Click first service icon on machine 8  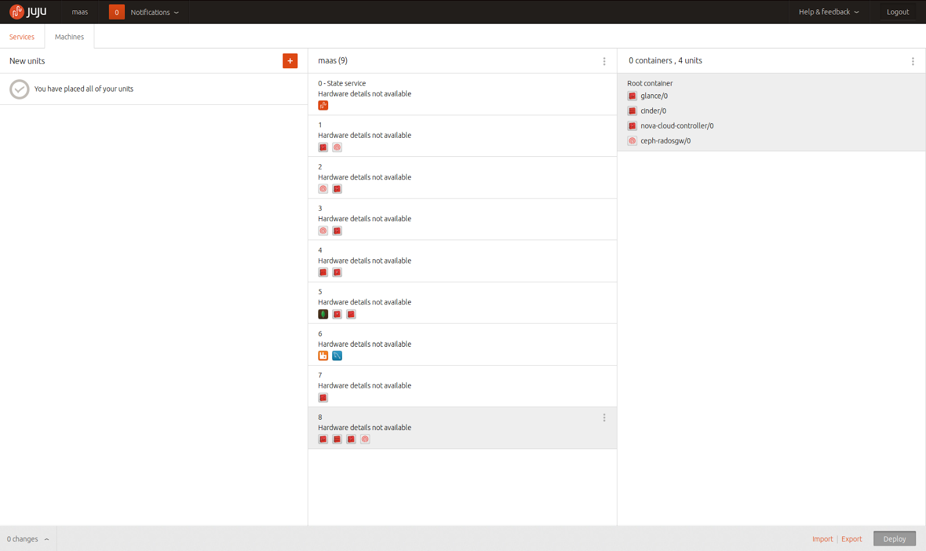pyautogui.click(x=323, y=439)
